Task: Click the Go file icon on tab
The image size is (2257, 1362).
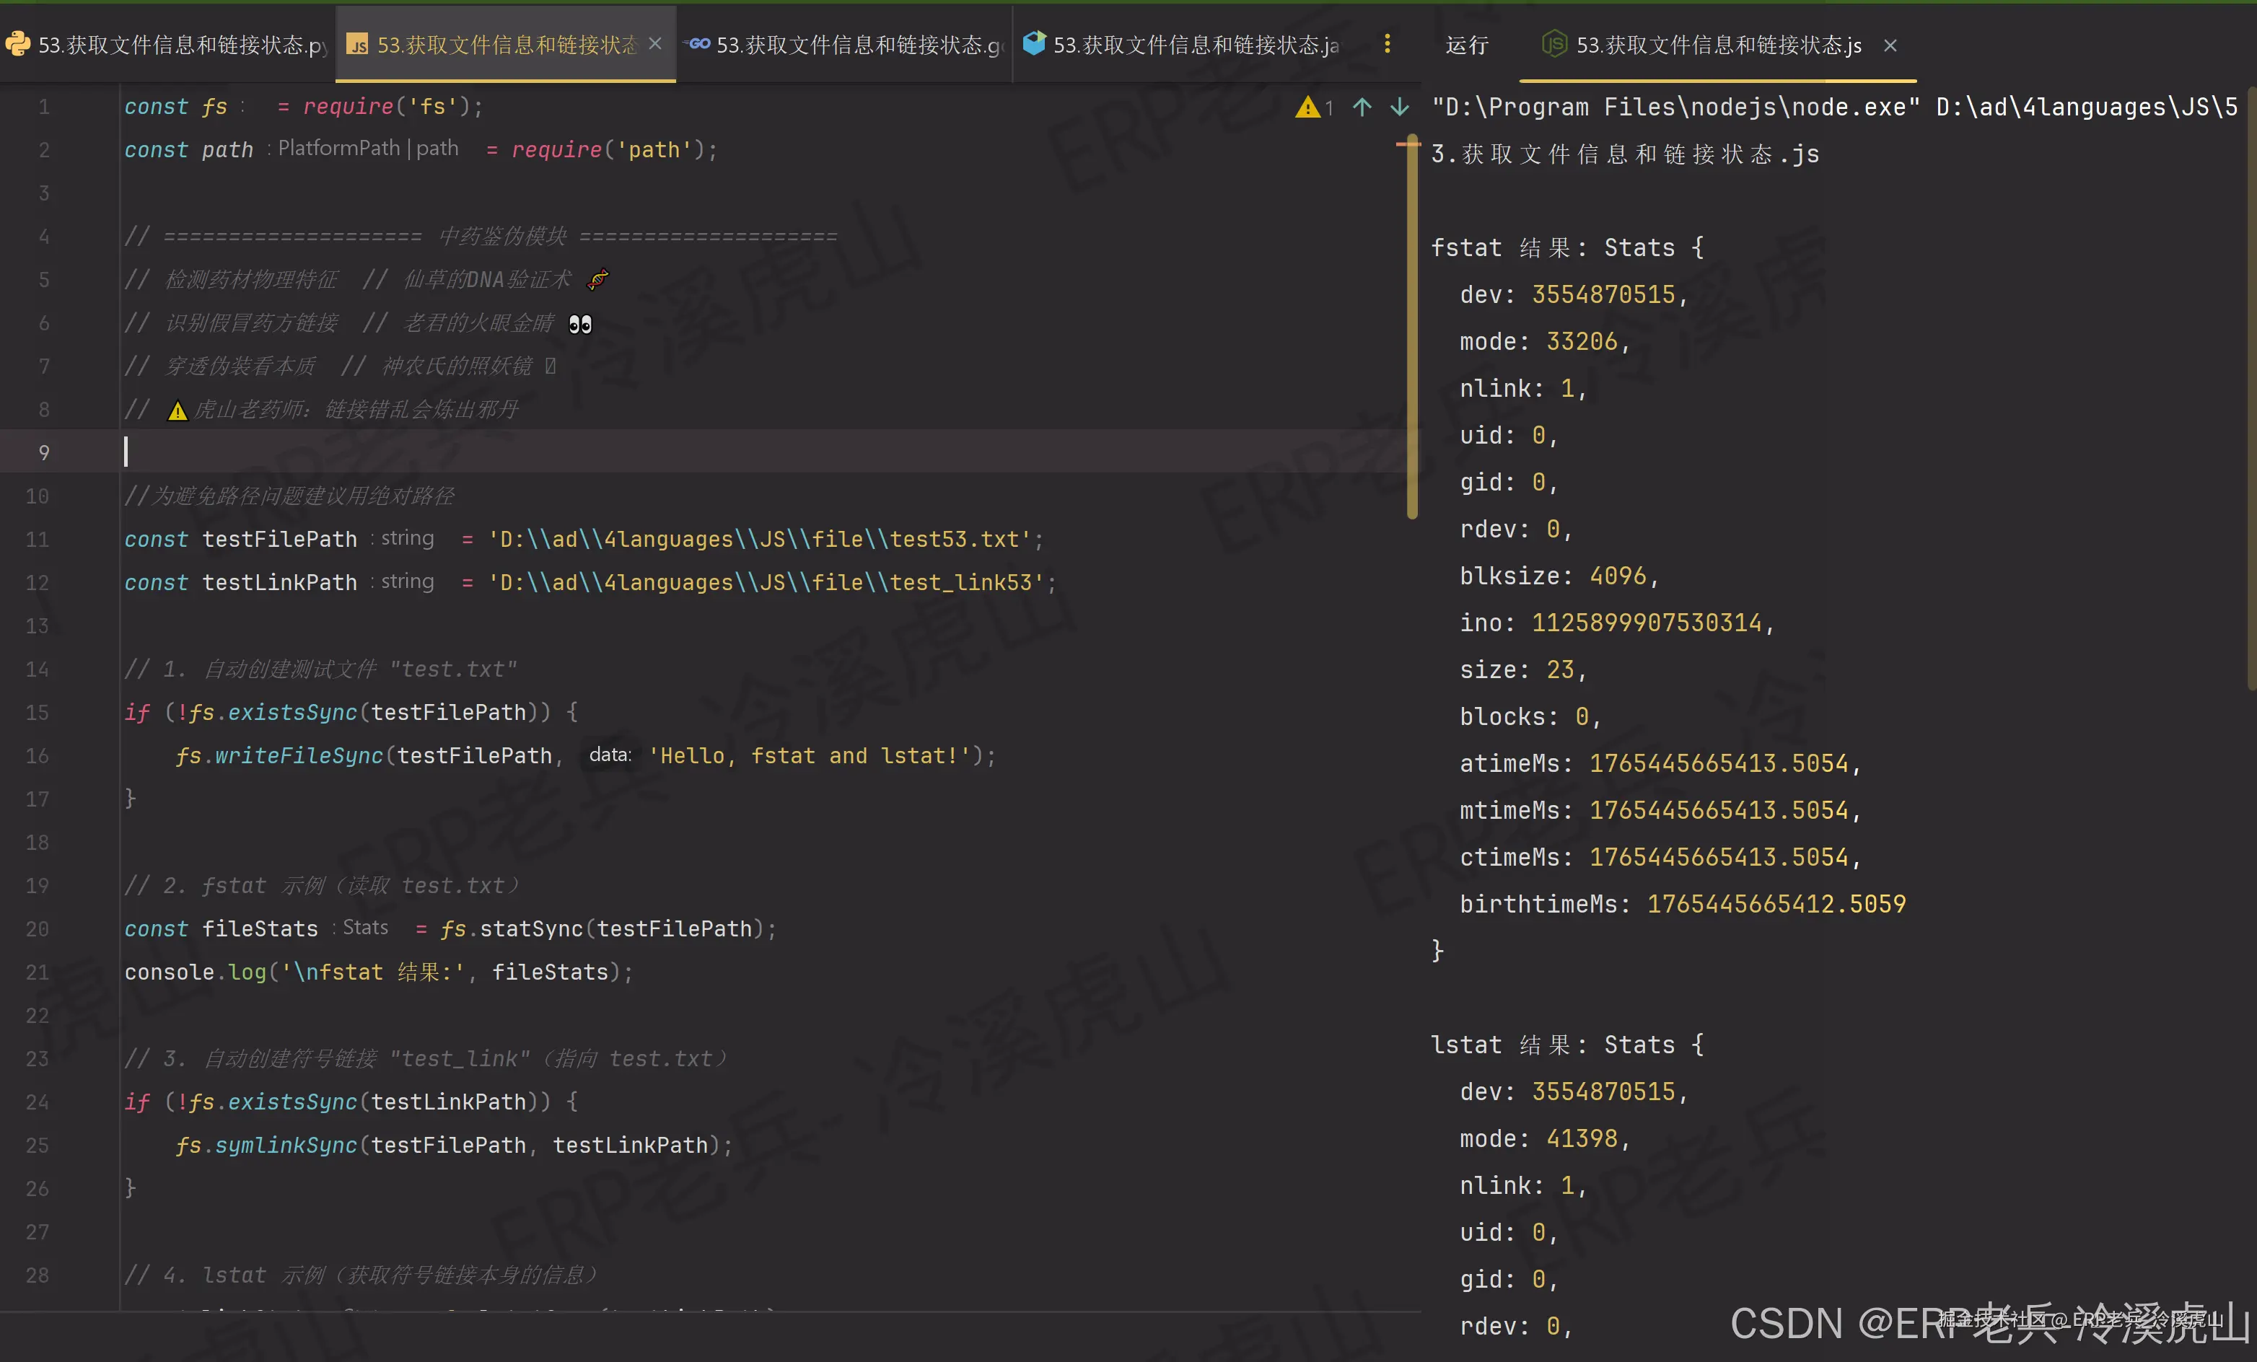Action: coord(699,44)
